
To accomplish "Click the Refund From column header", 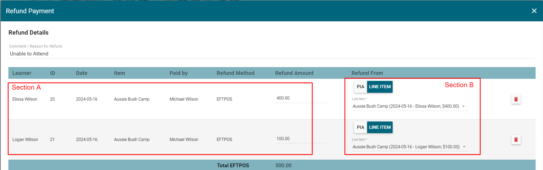I will click(x=367, y=73).
